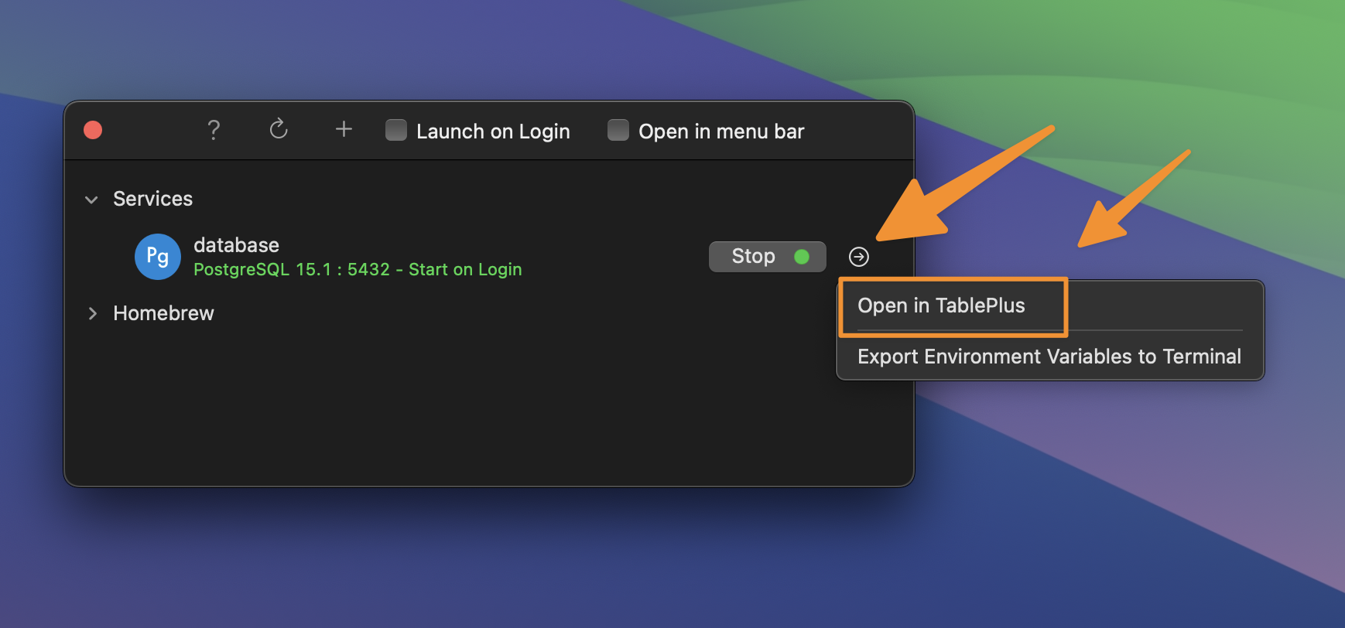Expand the Homebrew section chevron
This screenshot has width=1345, height=628.
coord(92,313)
